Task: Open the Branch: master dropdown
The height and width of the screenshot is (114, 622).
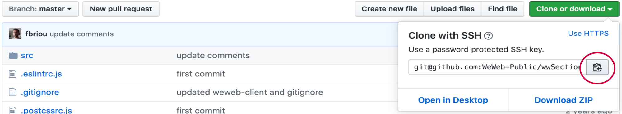Action: 40,9
